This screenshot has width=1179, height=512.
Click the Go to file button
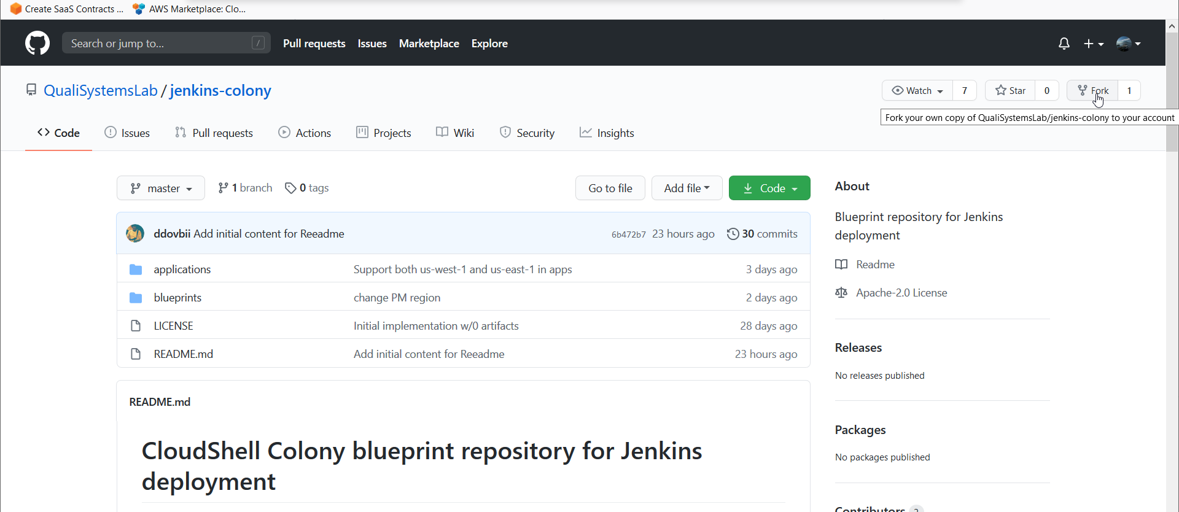coord(610,188)
